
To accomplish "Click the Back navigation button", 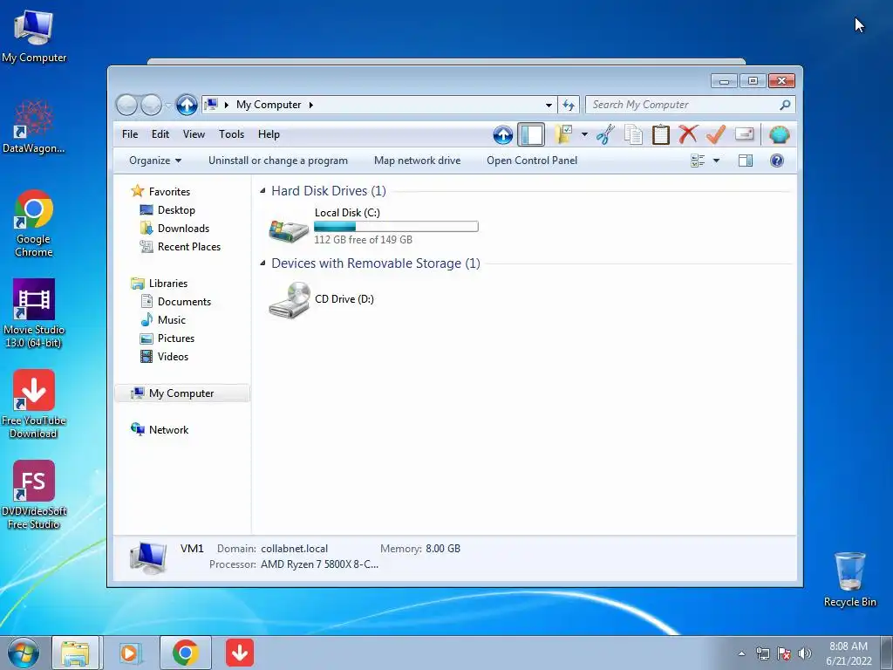I will coord(127,105).
